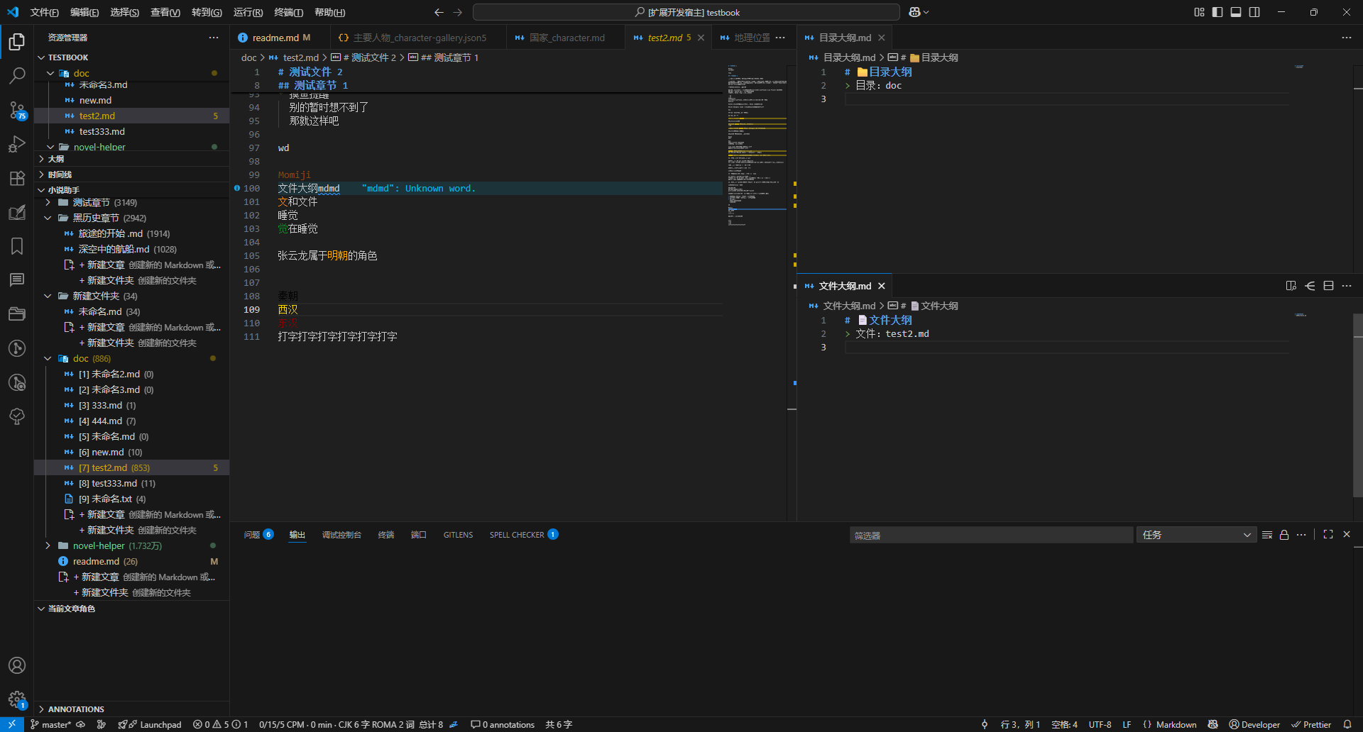Image resolution: width=1363 pixels, height=732 pixels.
Task: Open the Extensions view
Action: (x=17, y=178)
